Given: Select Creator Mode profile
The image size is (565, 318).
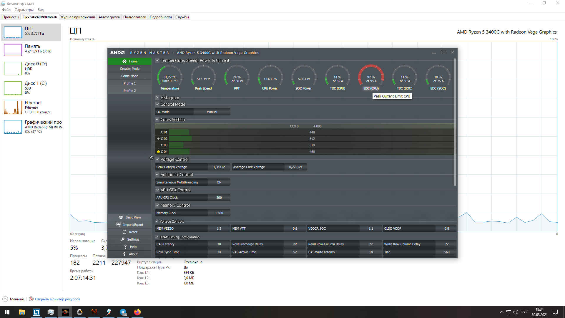Looking at the screenshot, I should coord(129,69).
